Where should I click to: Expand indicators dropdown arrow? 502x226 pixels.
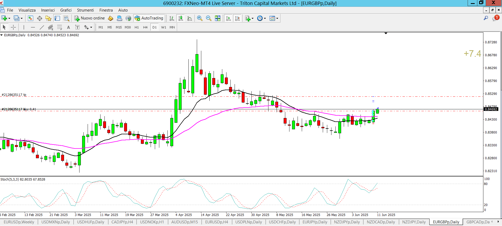[x=253, y=18]
